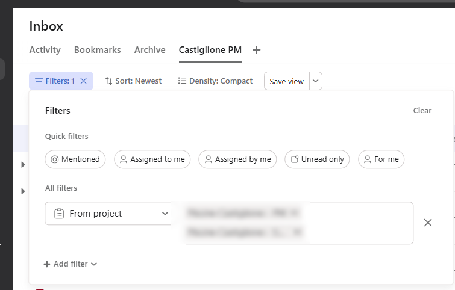The height and width of the screenshot is (290, 455).
Task: Click the Sort: Newest option
Action: [133, 81]
